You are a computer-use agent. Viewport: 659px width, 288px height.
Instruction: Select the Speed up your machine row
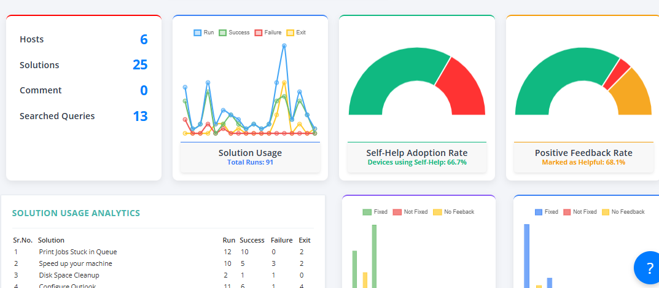tap(163, 263)
